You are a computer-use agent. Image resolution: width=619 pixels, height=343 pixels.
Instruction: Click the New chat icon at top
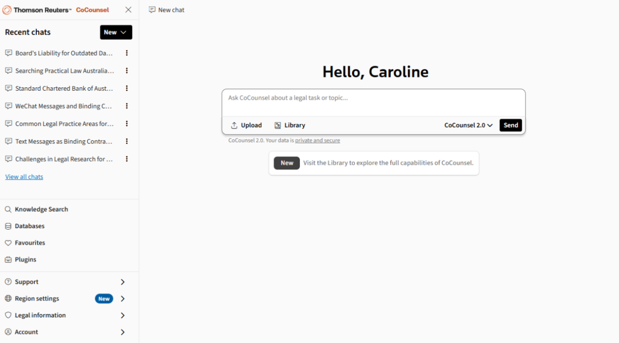coord(152,10)
